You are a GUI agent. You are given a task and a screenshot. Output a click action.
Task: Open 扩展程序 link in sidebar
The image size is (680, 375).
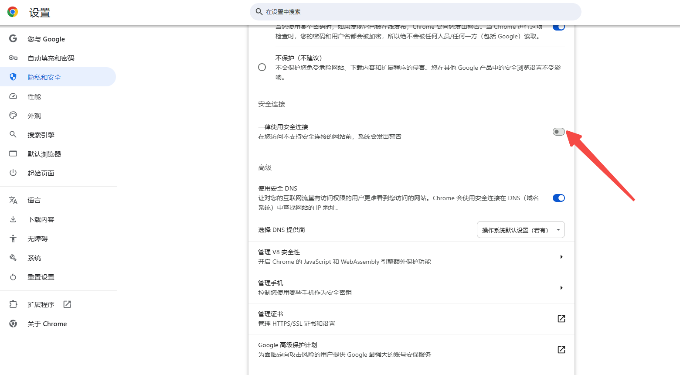(x=58, y=304)
